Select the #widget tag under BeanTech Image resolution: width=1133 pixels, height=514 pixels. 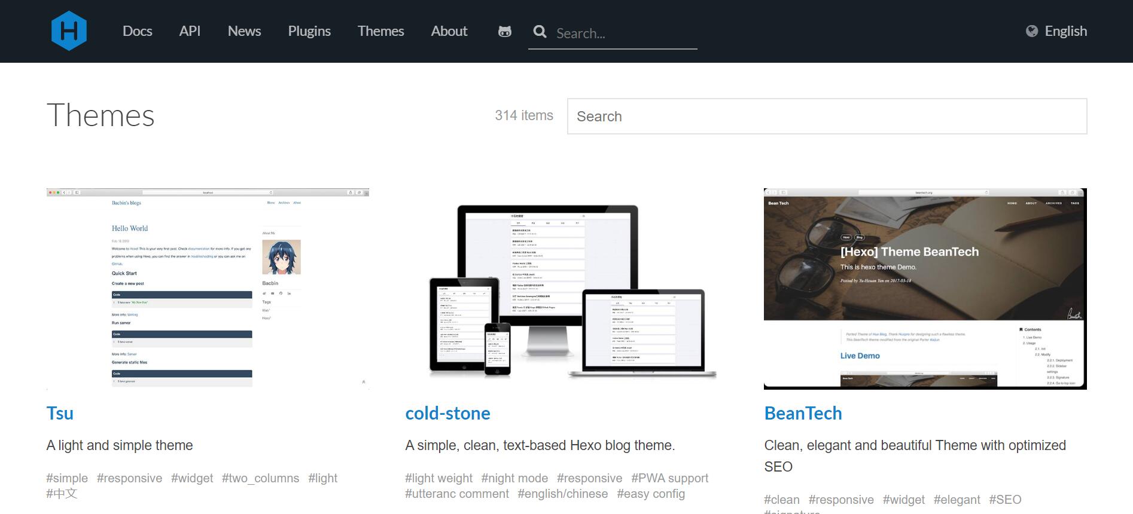pyautogui.click(x=904, y=500)
